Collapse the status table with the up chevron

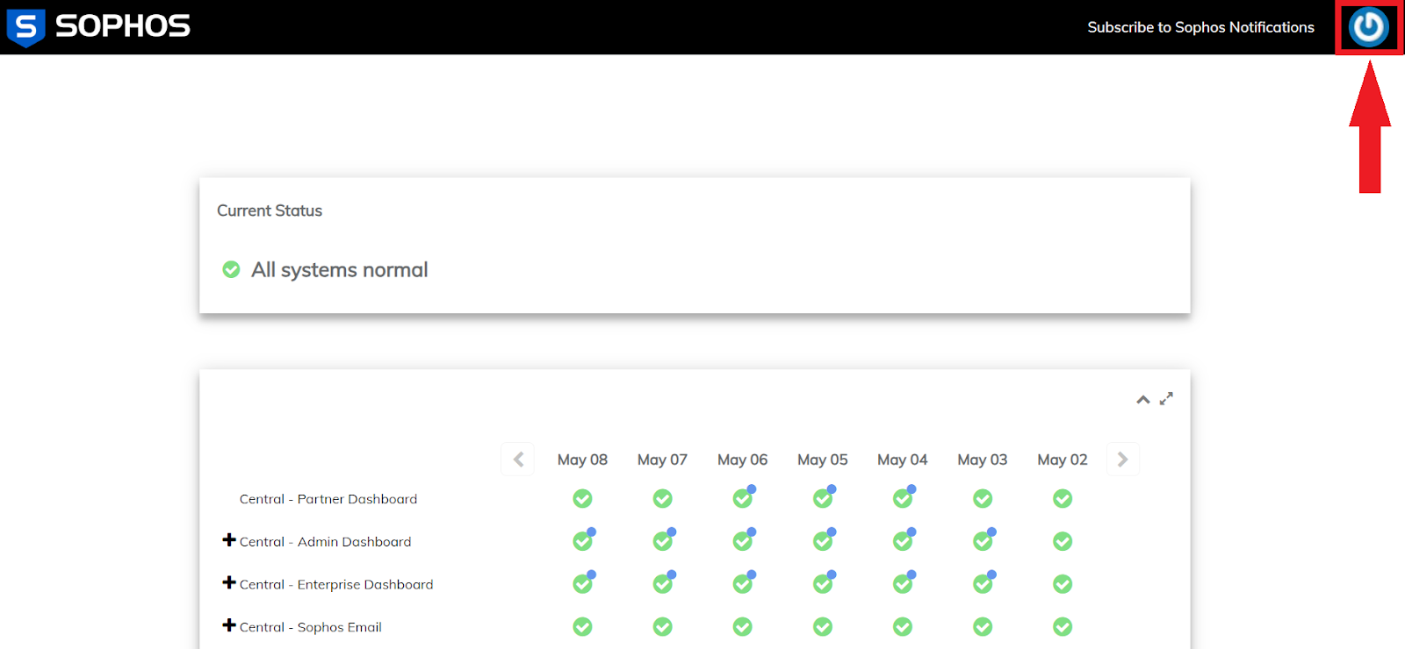1142,400
